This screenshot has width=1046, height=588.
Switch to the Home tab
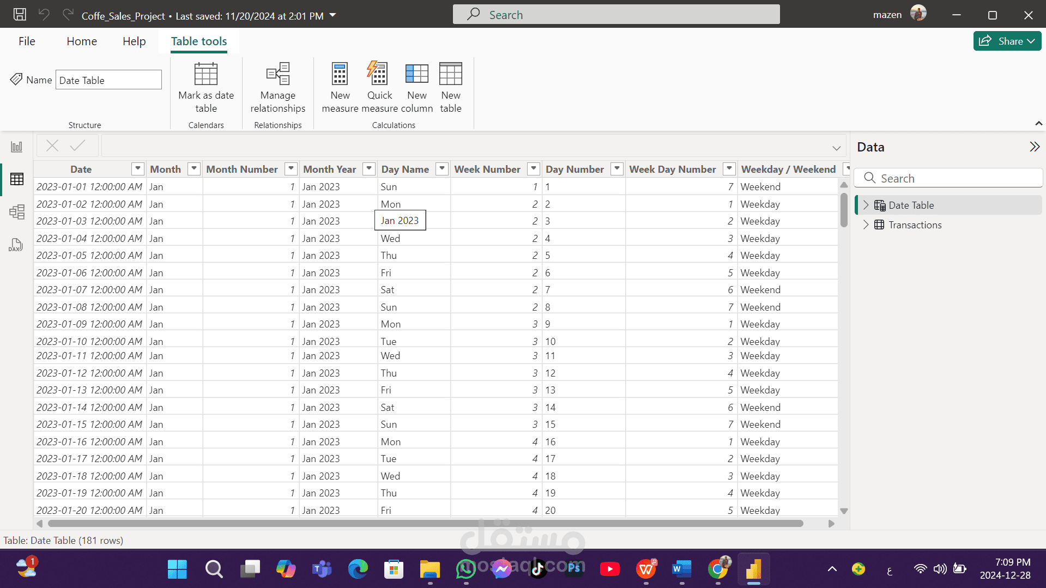tap(82, 41)
